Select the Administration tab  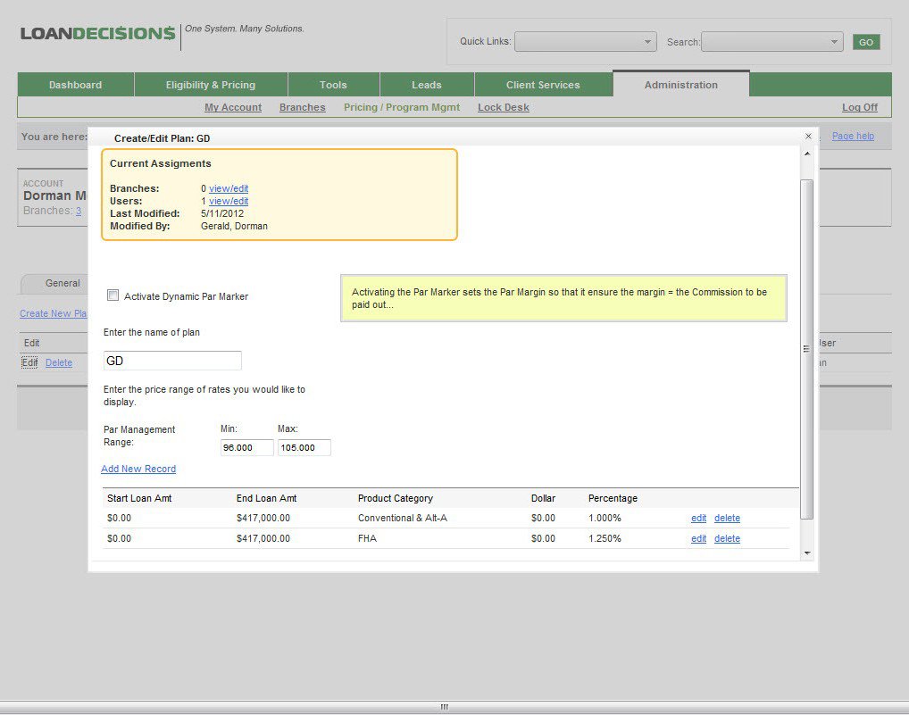click(681, 85)
